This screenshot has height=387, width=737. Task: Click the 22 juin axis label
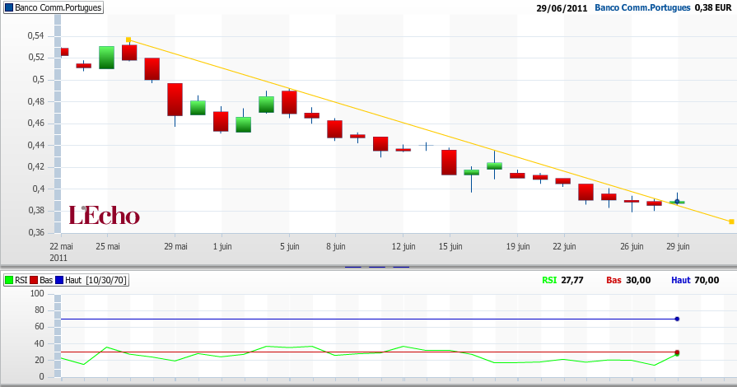(x=564, y=246)
